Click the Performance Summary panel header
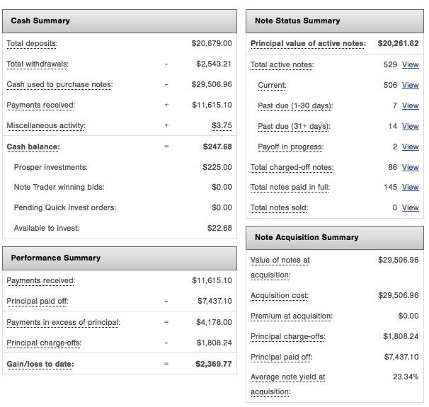429x407 pixels. 56,258
